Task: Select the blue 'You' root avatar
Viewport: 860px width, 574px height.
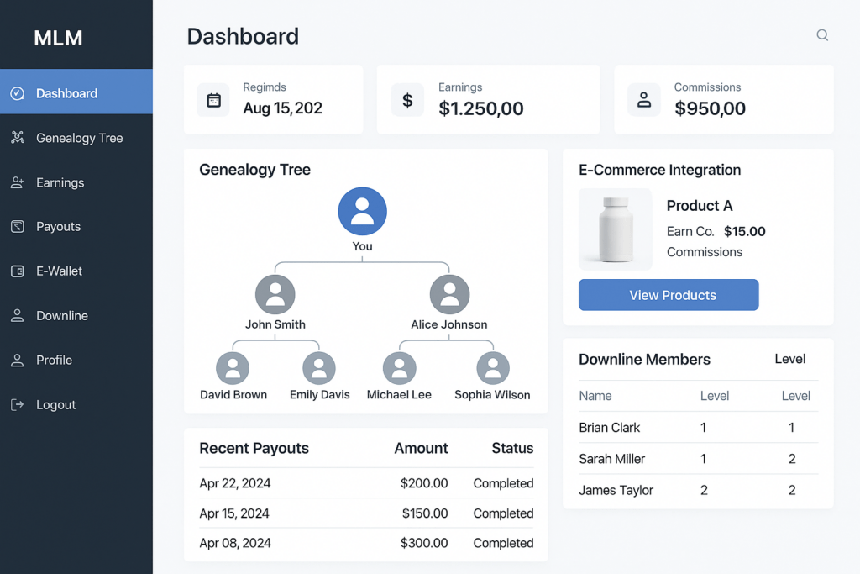Action: pyautogui.click(x=362, y=211)
